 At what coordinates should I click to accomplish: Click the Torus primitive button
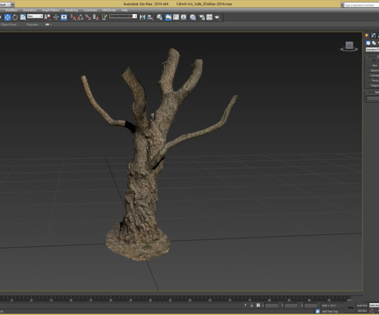tap(373, 81)
